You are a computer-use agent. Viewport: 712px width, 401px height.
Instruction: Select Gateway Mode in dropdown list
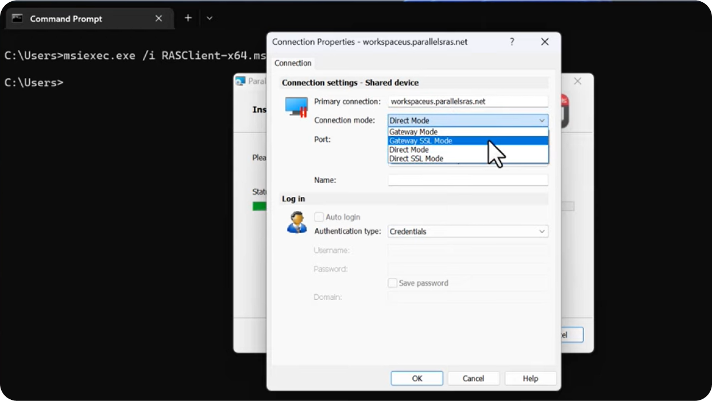(x=413, y=132)
